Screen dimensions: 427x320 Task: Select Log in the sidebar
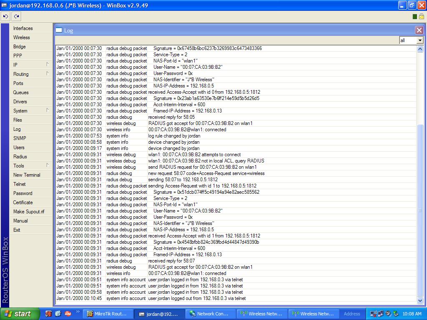click(x=31, y=129)
